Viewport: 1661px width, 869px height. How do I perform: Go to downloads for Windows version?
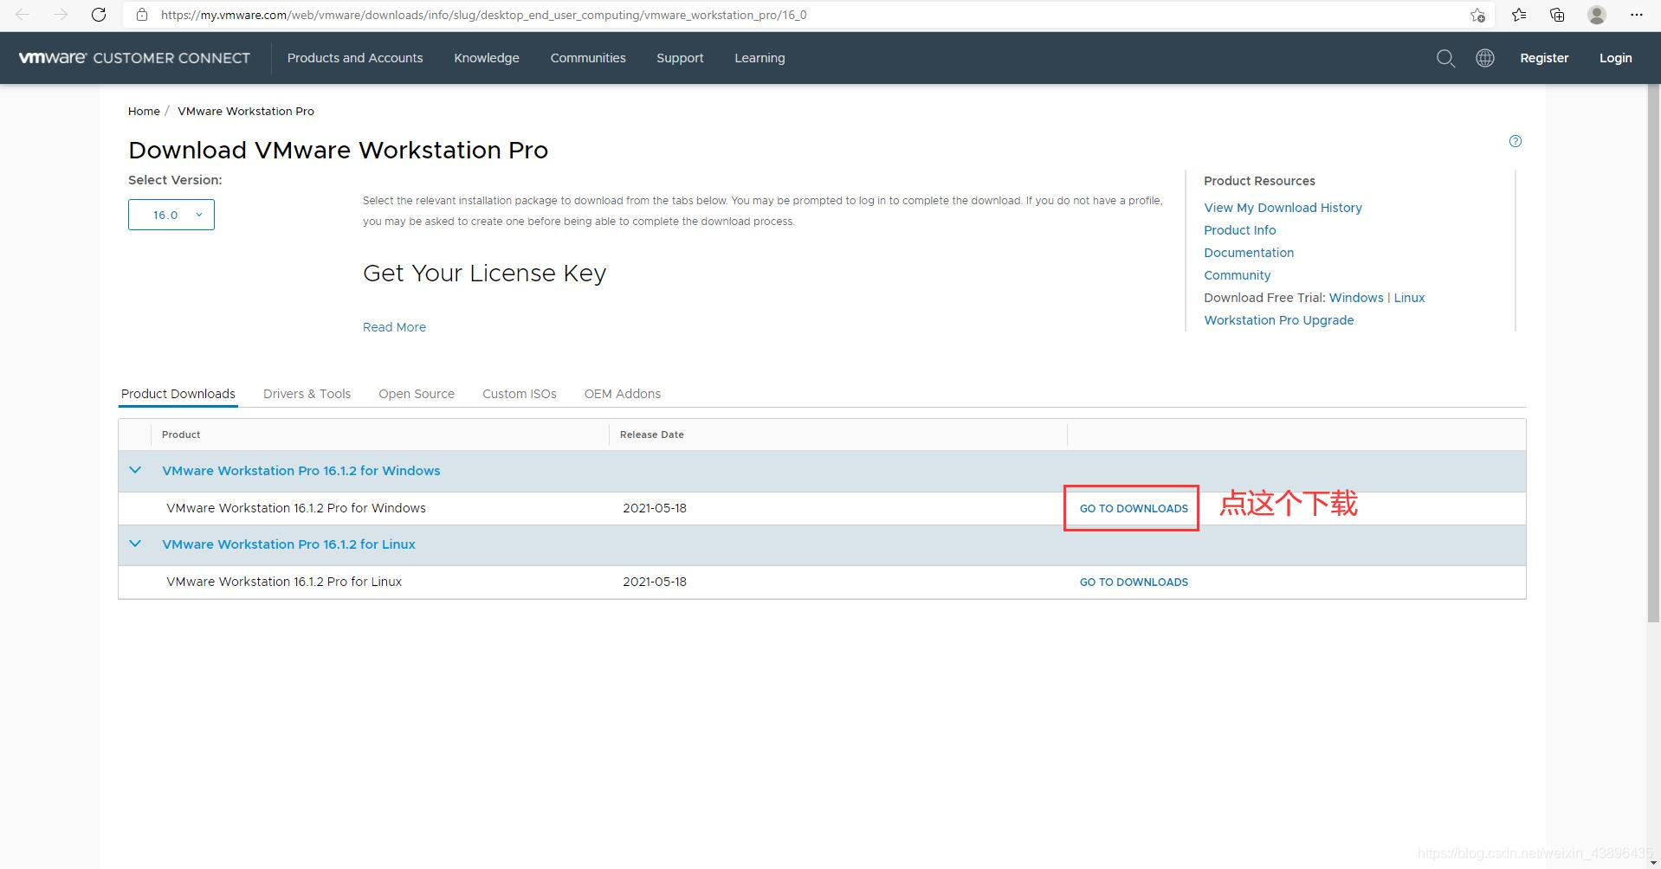1134,508
